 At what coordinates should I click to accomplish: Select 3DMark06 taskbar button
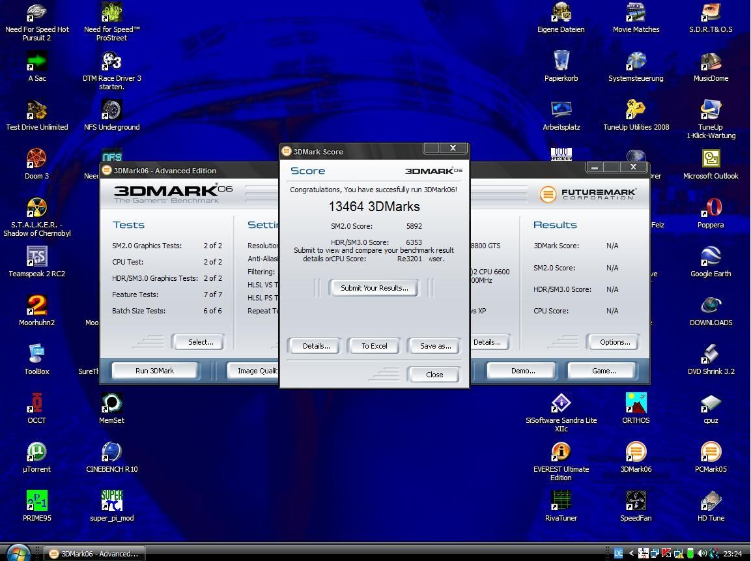pyautogui.click(x=94, y=554)
